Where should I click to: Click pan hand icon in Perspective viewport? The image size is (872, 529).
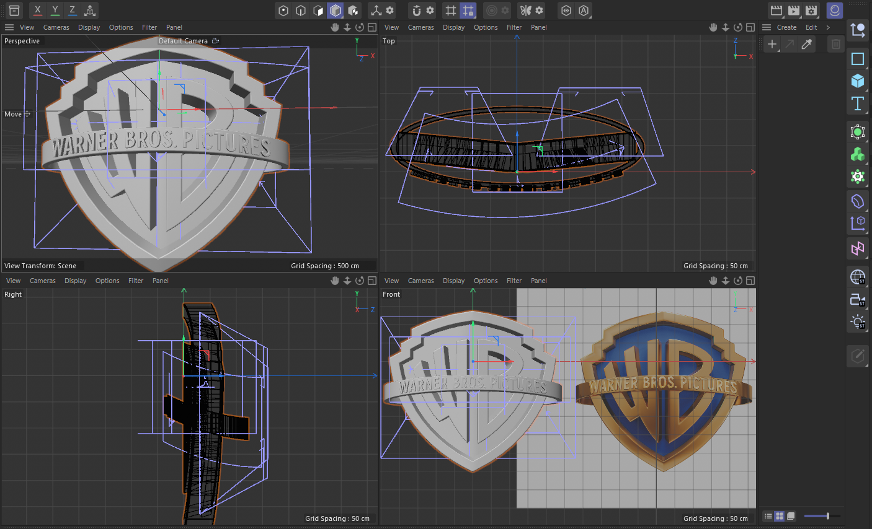(335, 27)
